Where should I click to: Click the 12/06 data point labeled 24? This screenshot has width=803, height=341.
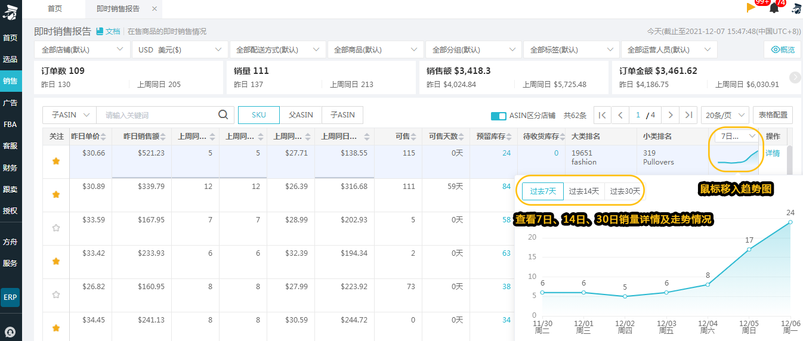click(x=790, y=222)
